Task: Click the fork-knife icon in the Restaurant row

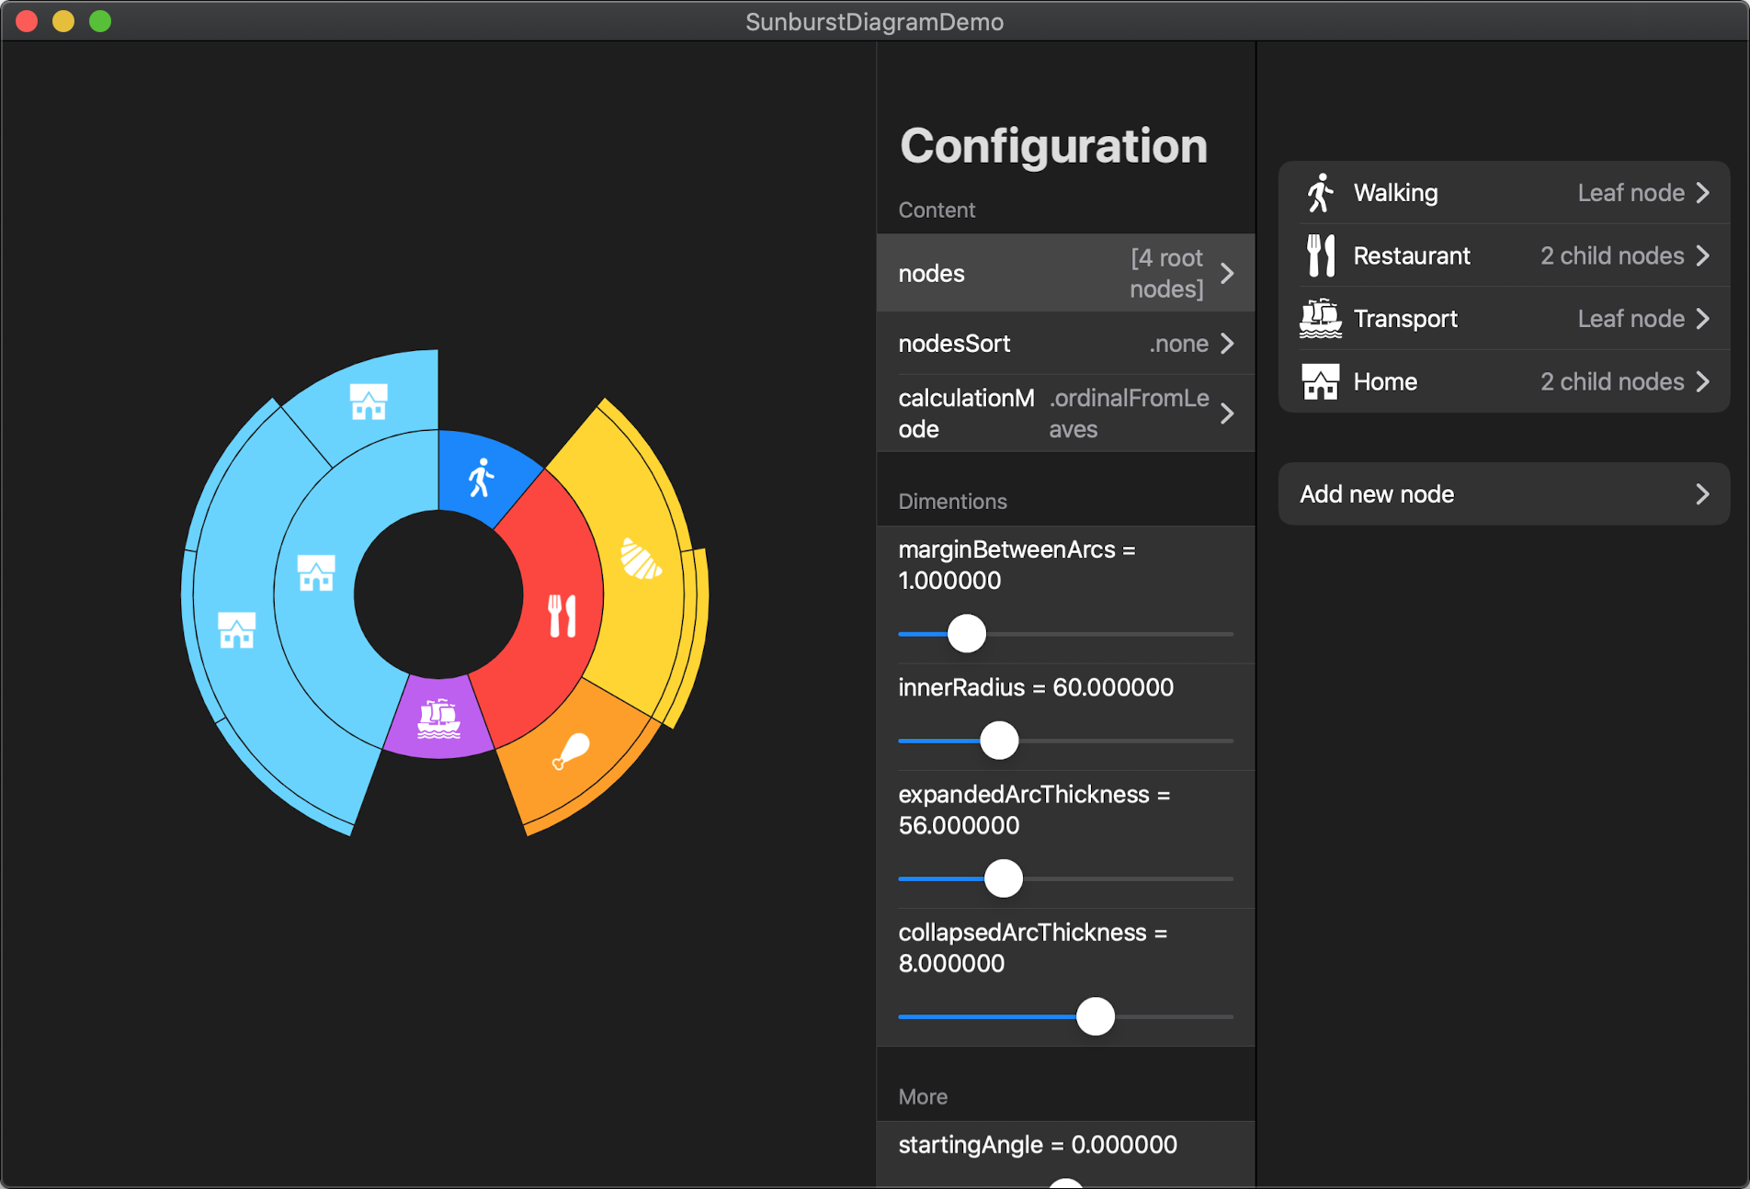Action: click(x=1321, y=255)
